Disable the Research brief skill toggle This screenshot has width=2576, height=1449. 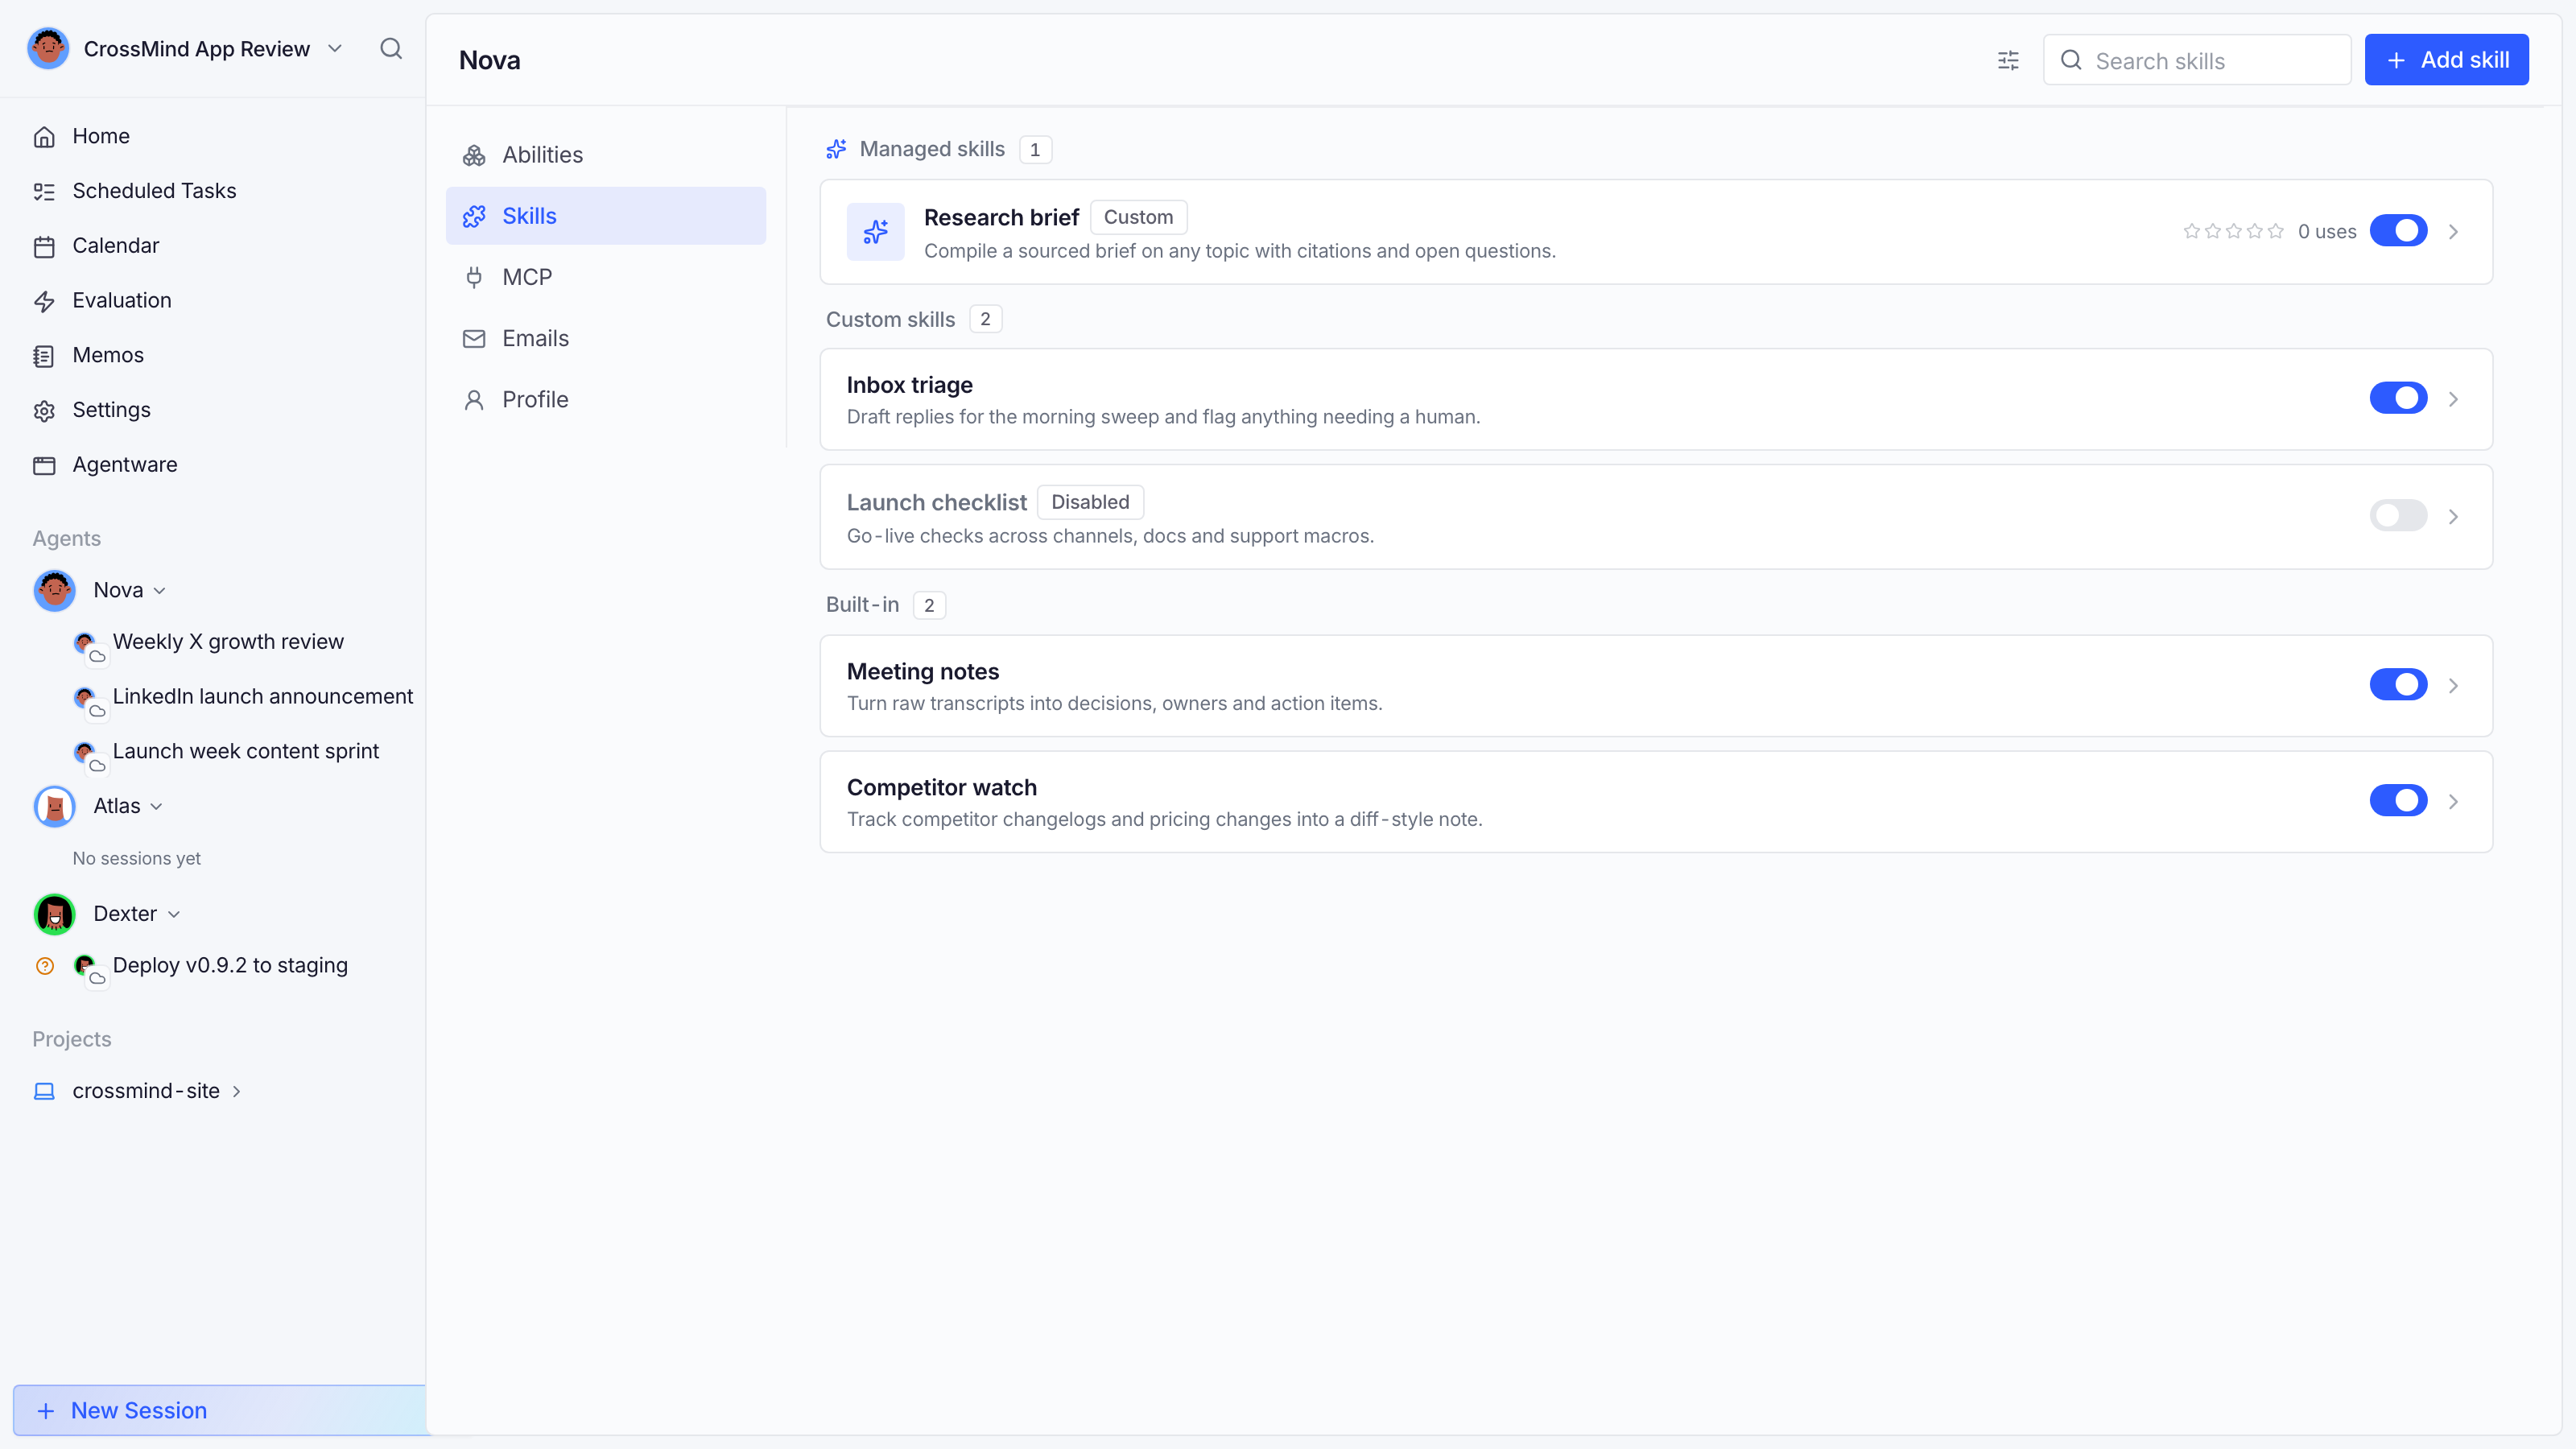click(x=2398, y=231)
